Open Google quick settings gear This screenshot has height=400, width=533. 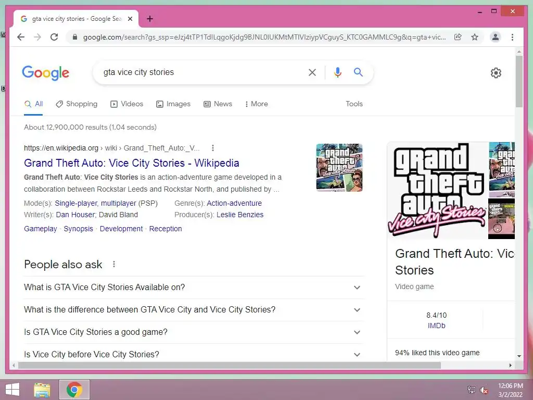pyautogui.click(x=496, y=73)
